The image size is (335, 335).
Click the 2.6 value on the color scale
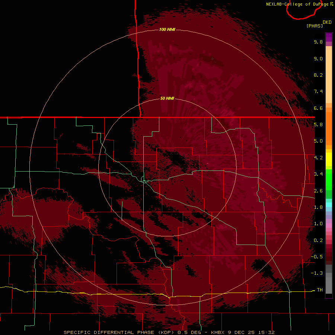pos(318,191)
